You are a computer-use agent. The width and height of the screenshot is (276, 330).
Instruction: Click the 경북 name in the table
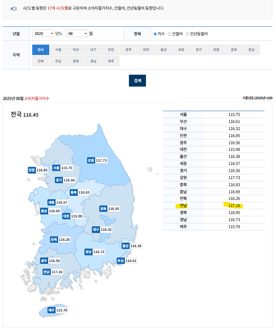pyautogui.click(x=183, y=213)
